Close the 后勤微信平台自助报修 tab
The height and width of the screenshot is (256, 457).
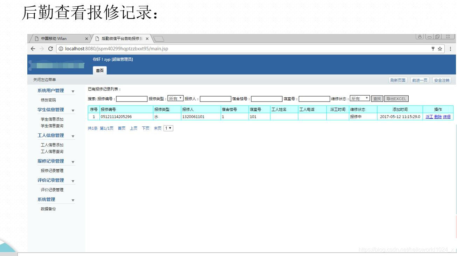pos(147,38)
